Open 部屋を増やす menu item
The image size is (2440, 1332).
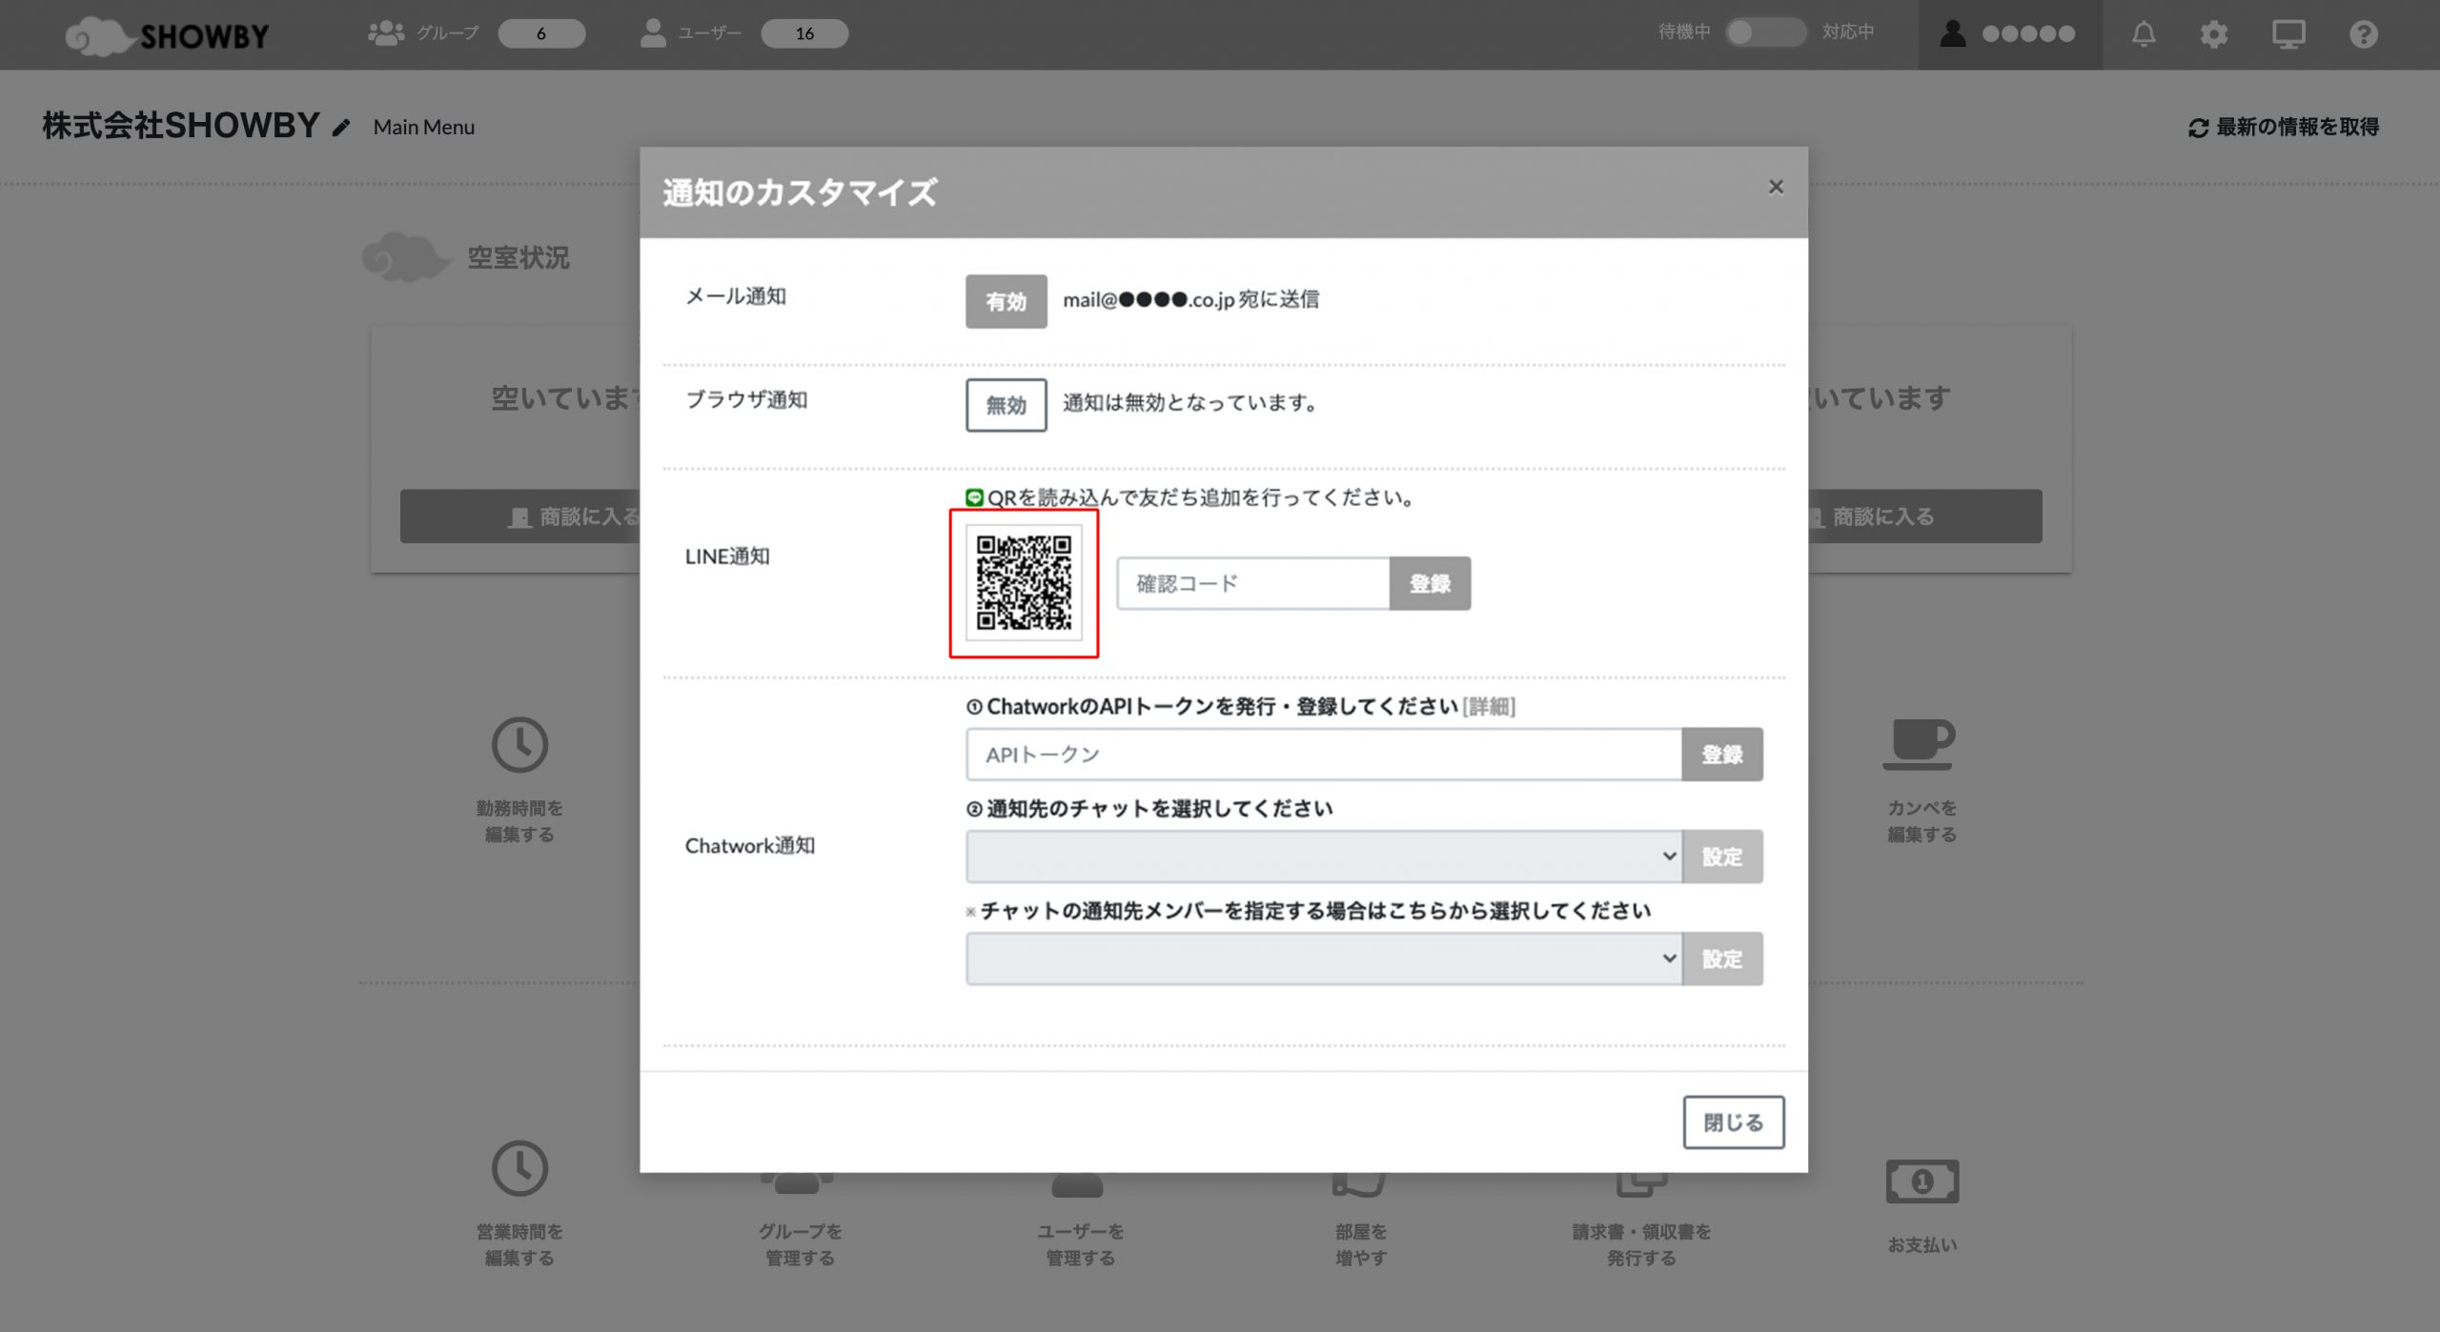click(1360, 1220)
